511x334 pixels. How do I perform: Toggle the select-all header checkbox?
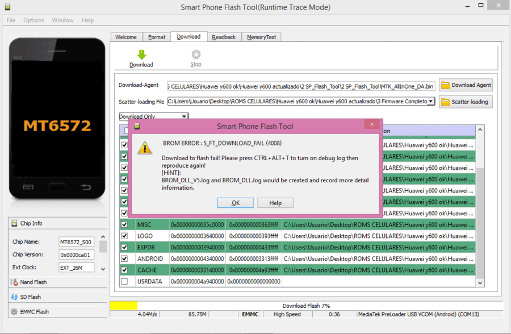click(127, 131)
